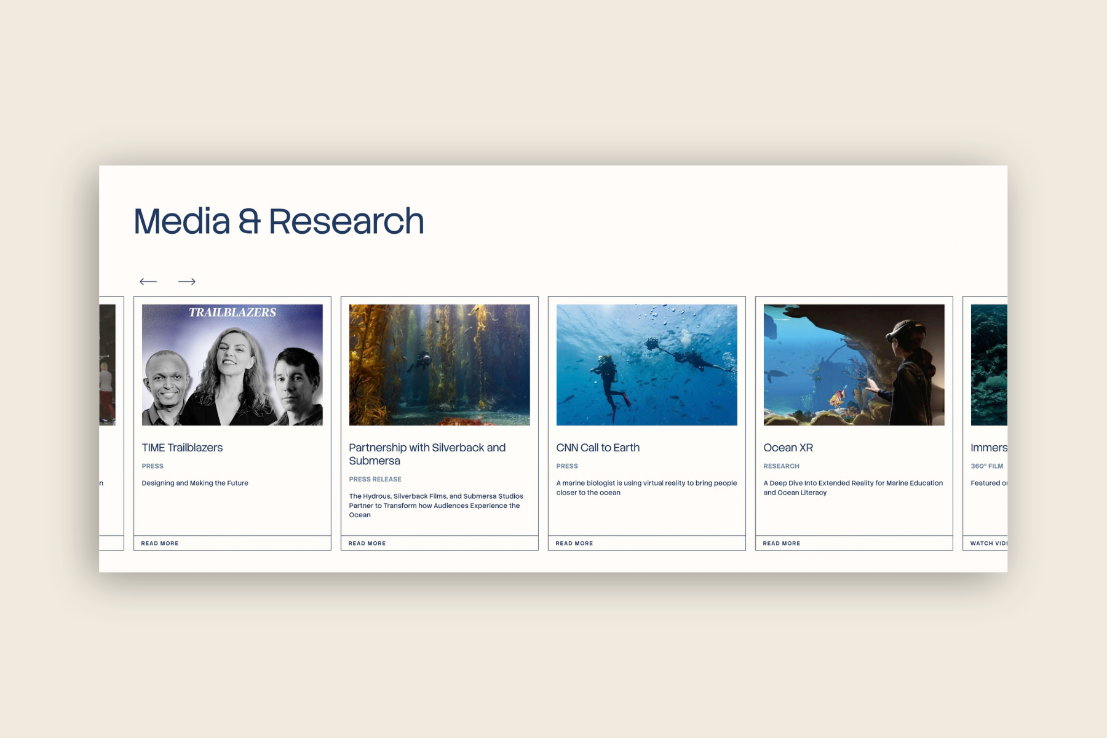Click the 'A marine biologist is using virtual reality' text
The height and width of the screenshot is (738, 1107).
(x=646, y=488)
